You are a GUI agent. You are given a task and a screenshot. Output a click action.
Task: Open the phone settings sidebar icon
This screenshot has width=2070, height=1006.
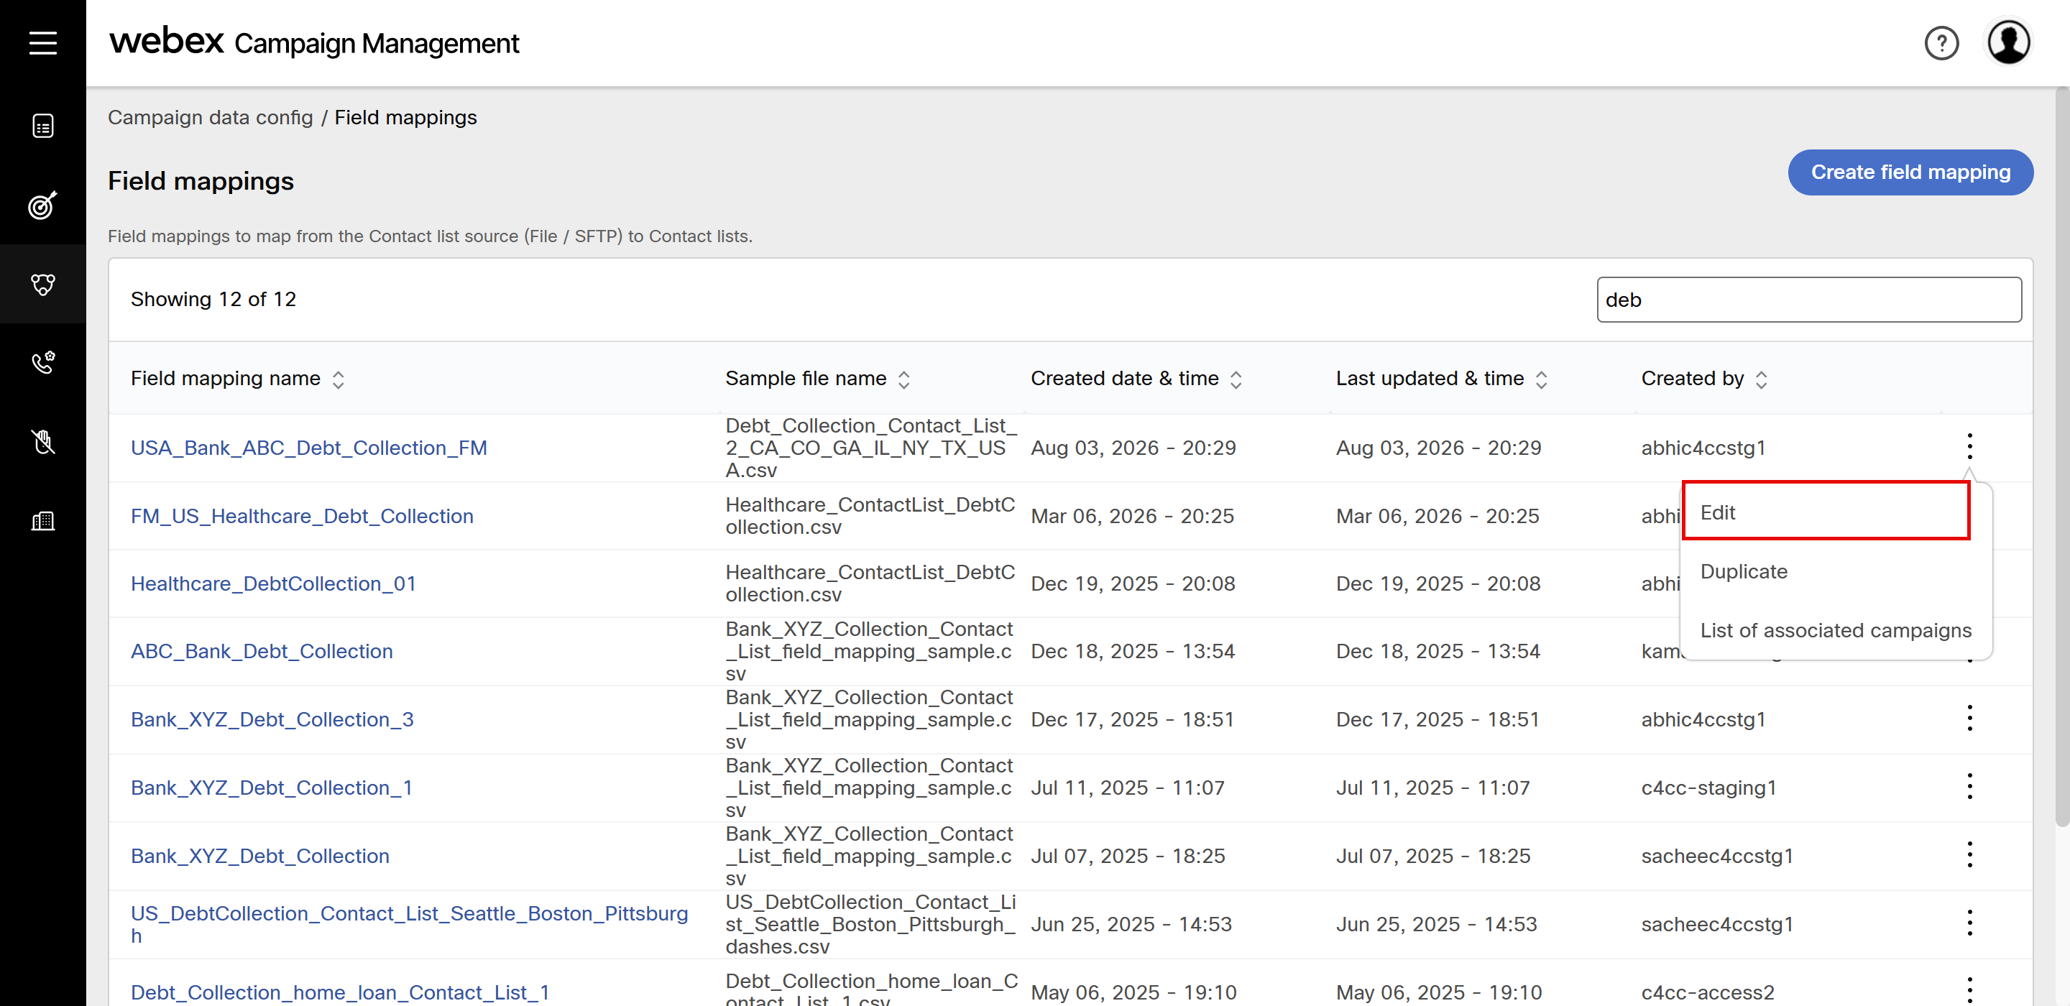click(x=42, y=362)
